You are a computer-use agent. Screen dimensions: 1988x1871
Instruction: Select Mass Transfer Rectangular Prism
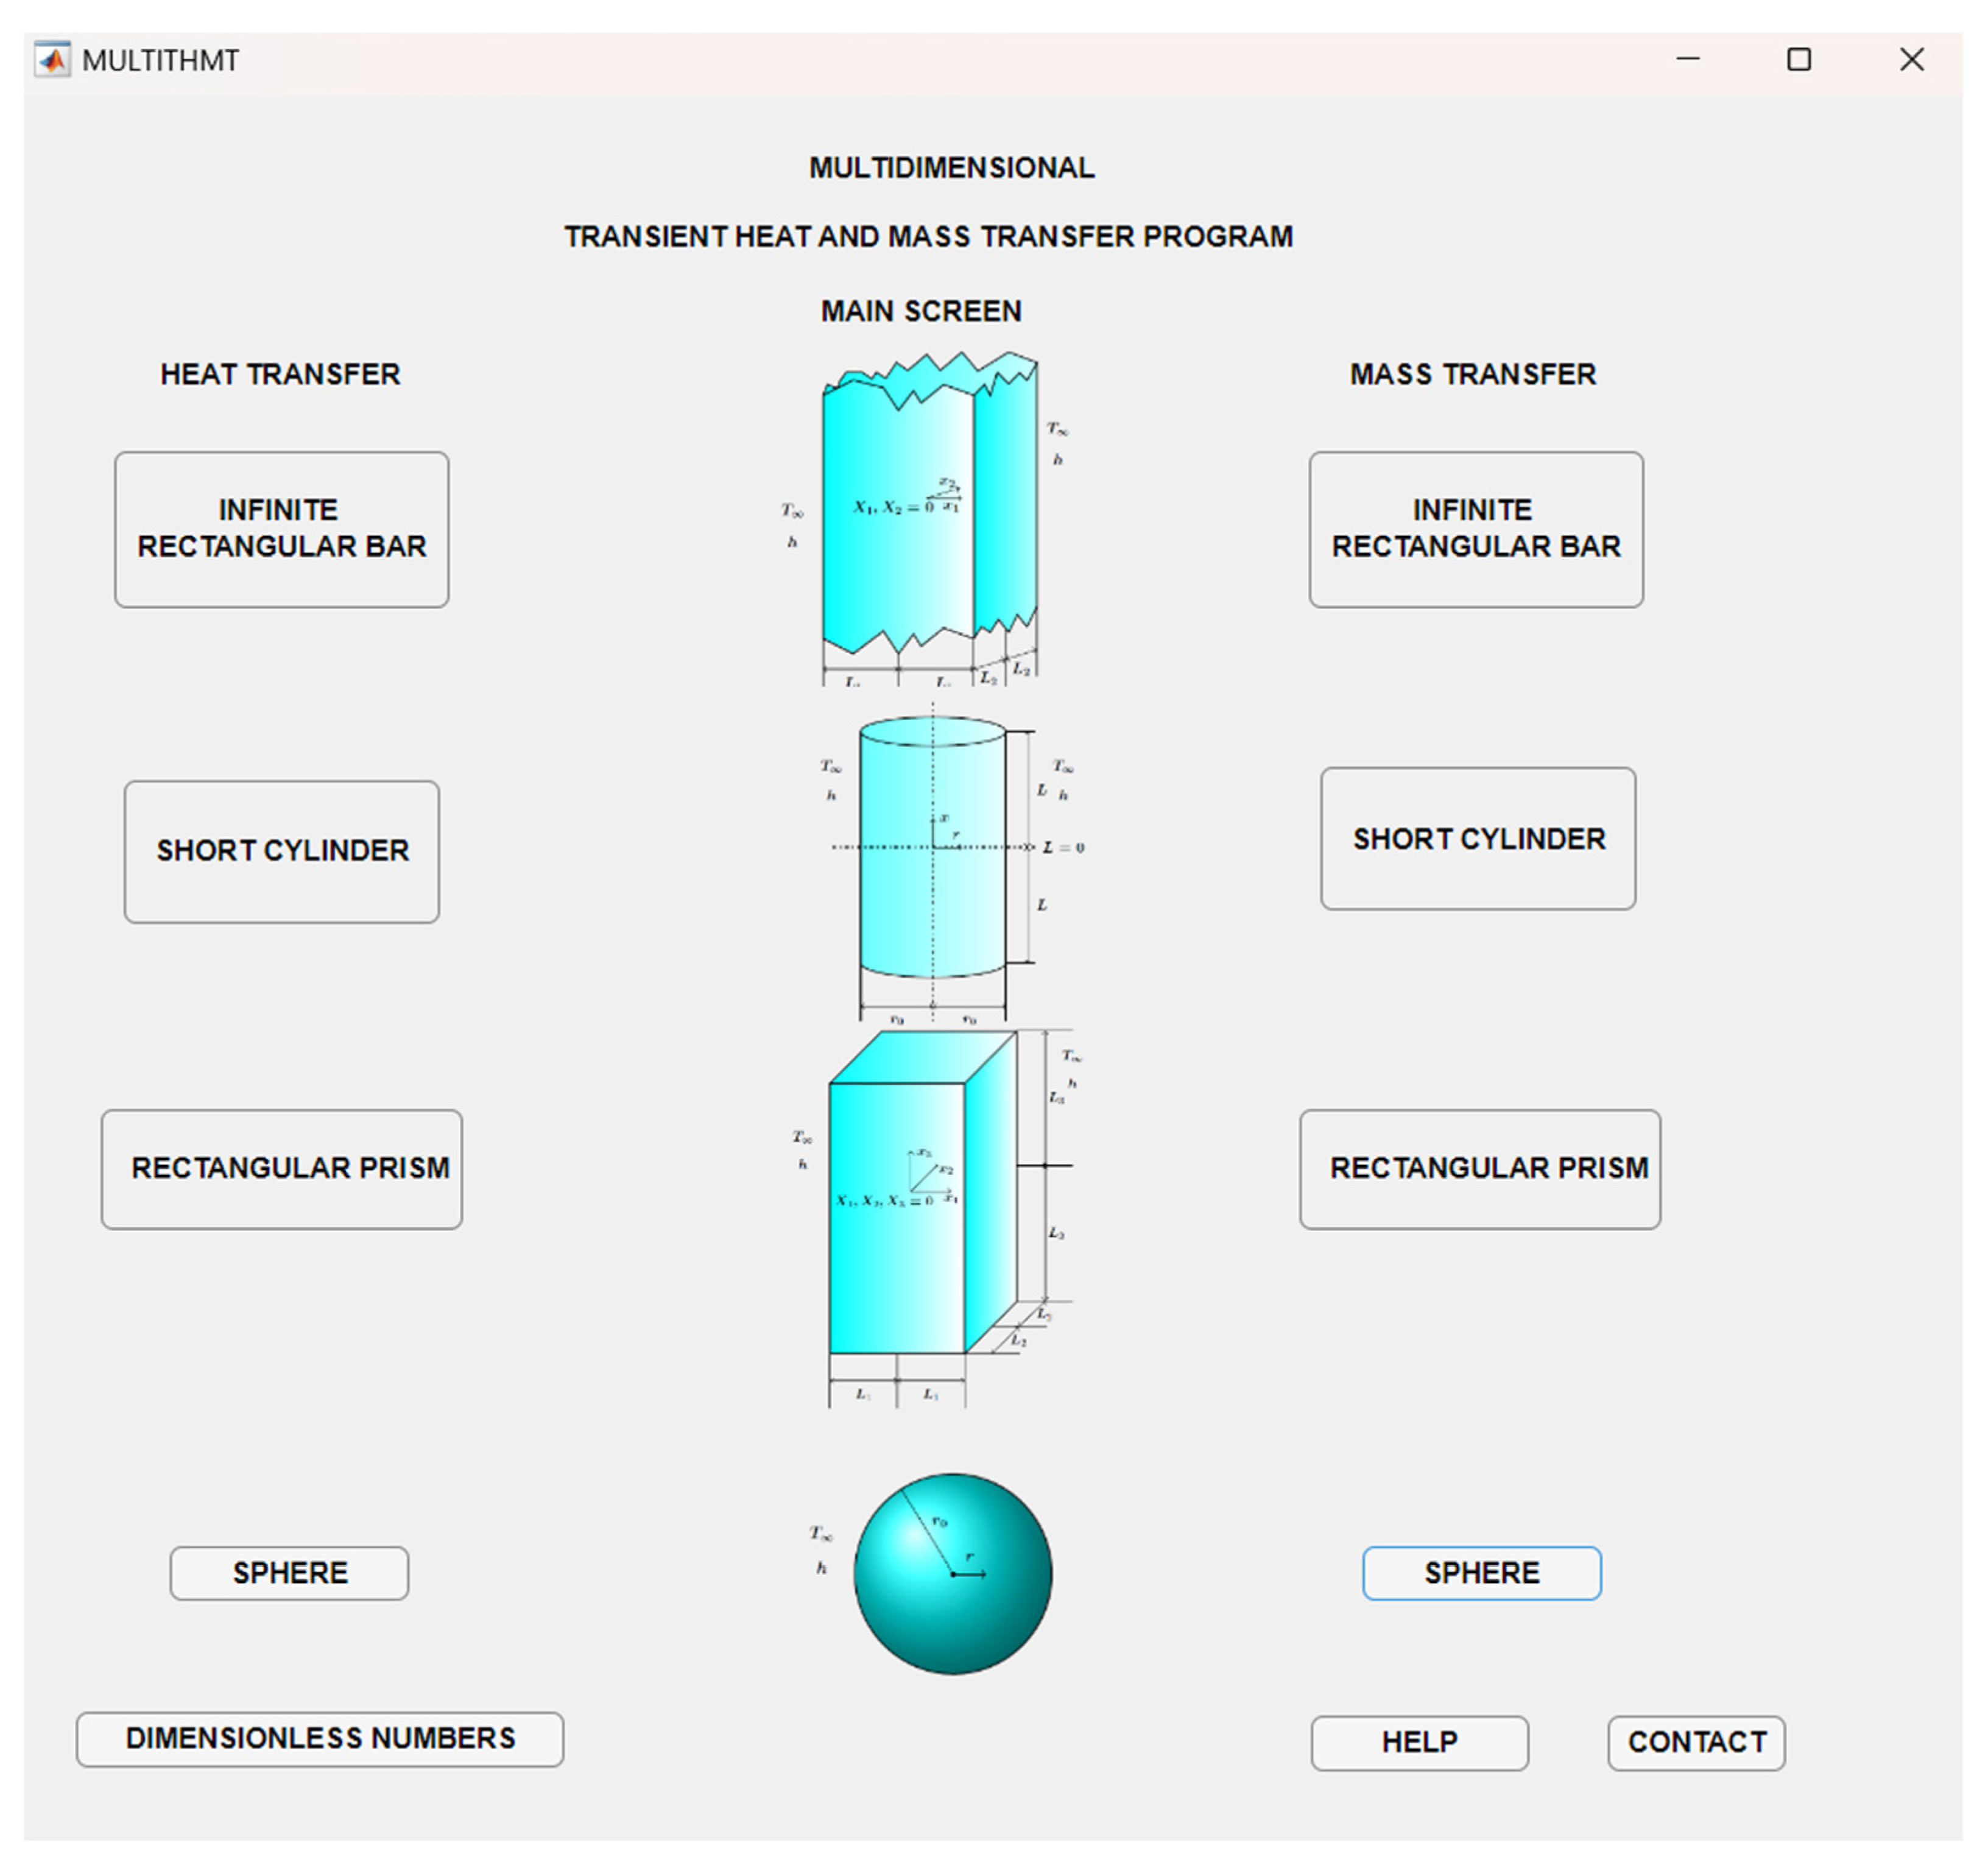[x=1479, y=1168]
